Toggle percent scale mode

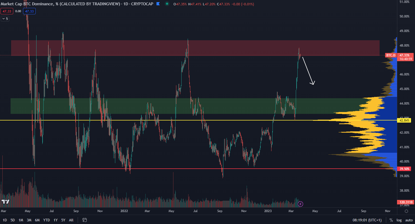(x=391, y=220)
